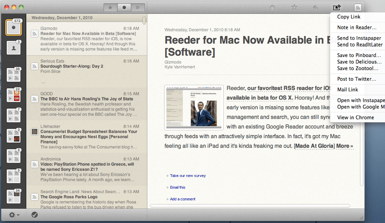The image size is (385, 223).
Task: Select the Gizmodo Reeder for Mac article
Action: click(x=87, y=39)
